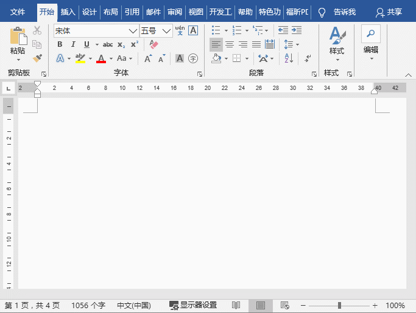Show paragraph marks icon

[x=308, y=58]
